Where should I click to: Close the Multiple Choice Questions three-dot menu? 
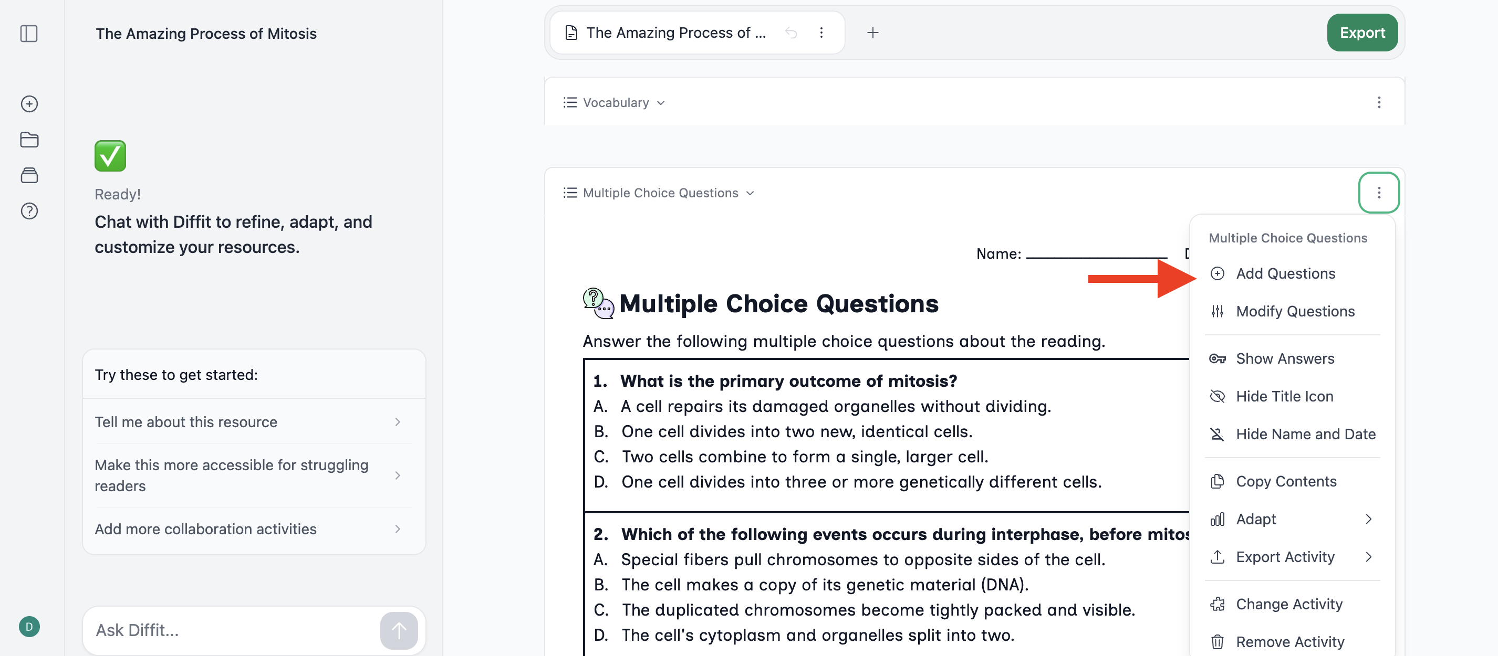tap(1379, 192)
